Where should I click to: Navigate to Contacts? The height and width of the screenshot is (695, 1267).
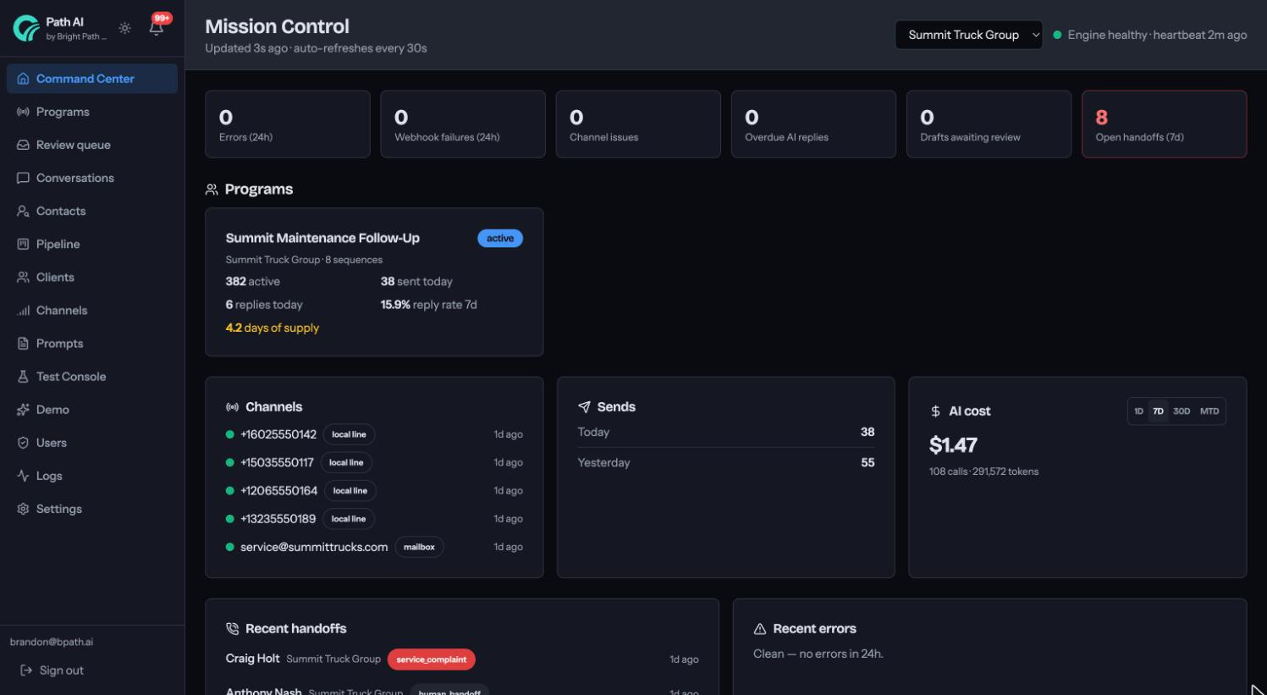(92, 211)
